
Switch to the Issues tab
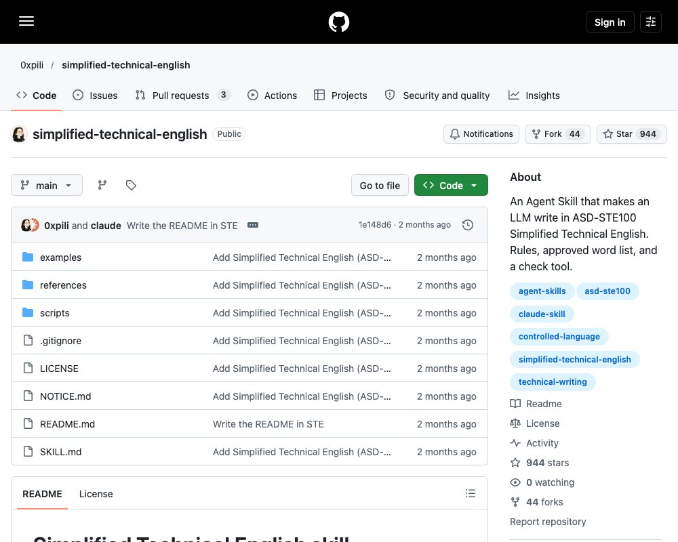click(x=95, y=96)
